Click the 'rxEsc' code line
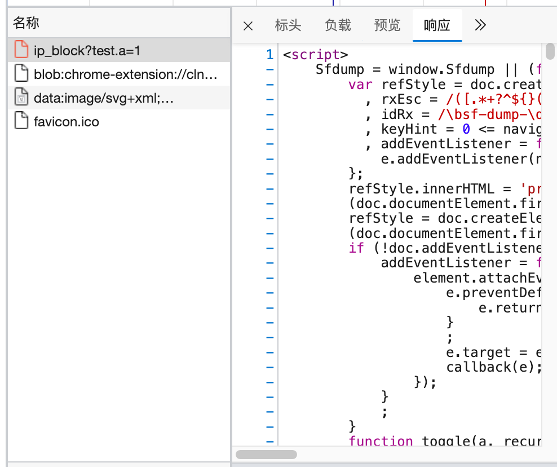The width and height of the screenshot is (557, 467). coord(453,99)
